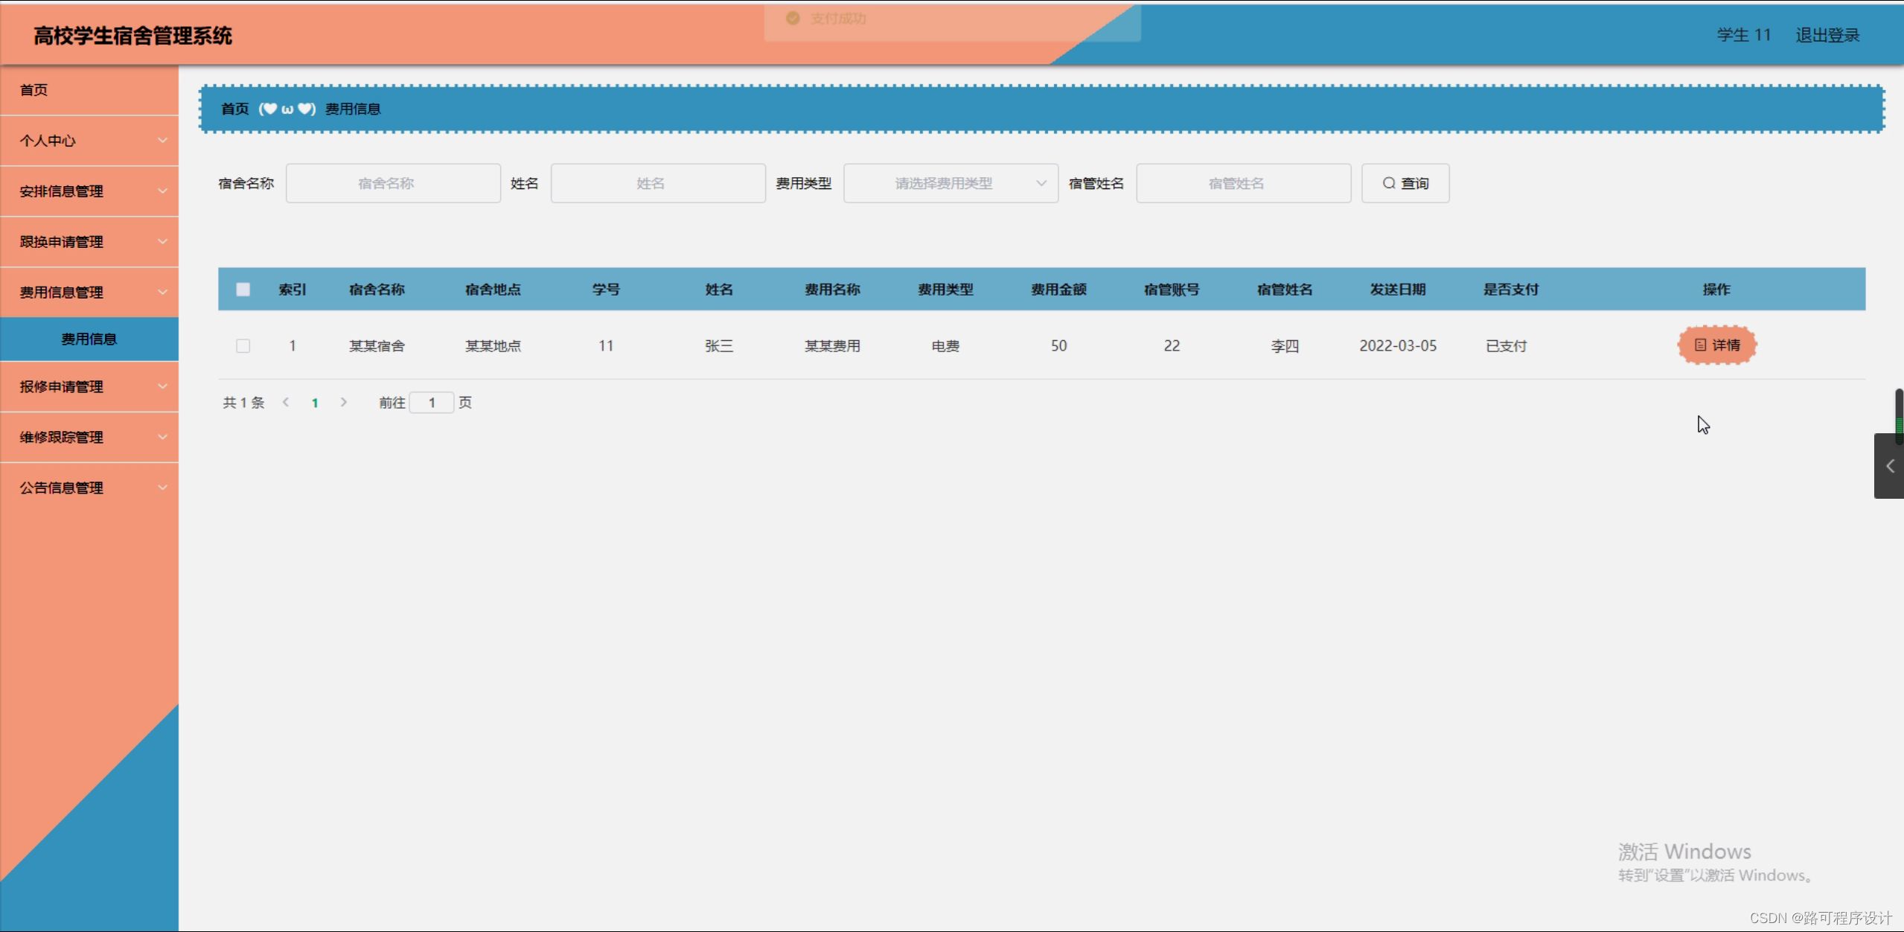Open the 请选择费用类型 dropdown

(x=949, y=183)
